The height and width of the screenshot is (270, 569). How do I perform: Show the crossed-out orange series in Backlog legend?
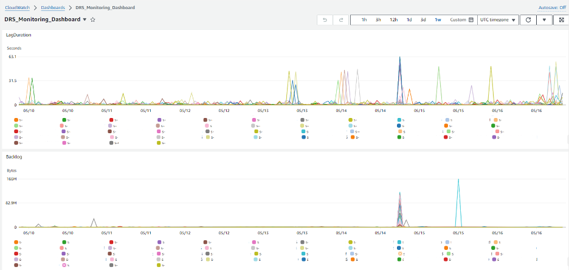400,254
